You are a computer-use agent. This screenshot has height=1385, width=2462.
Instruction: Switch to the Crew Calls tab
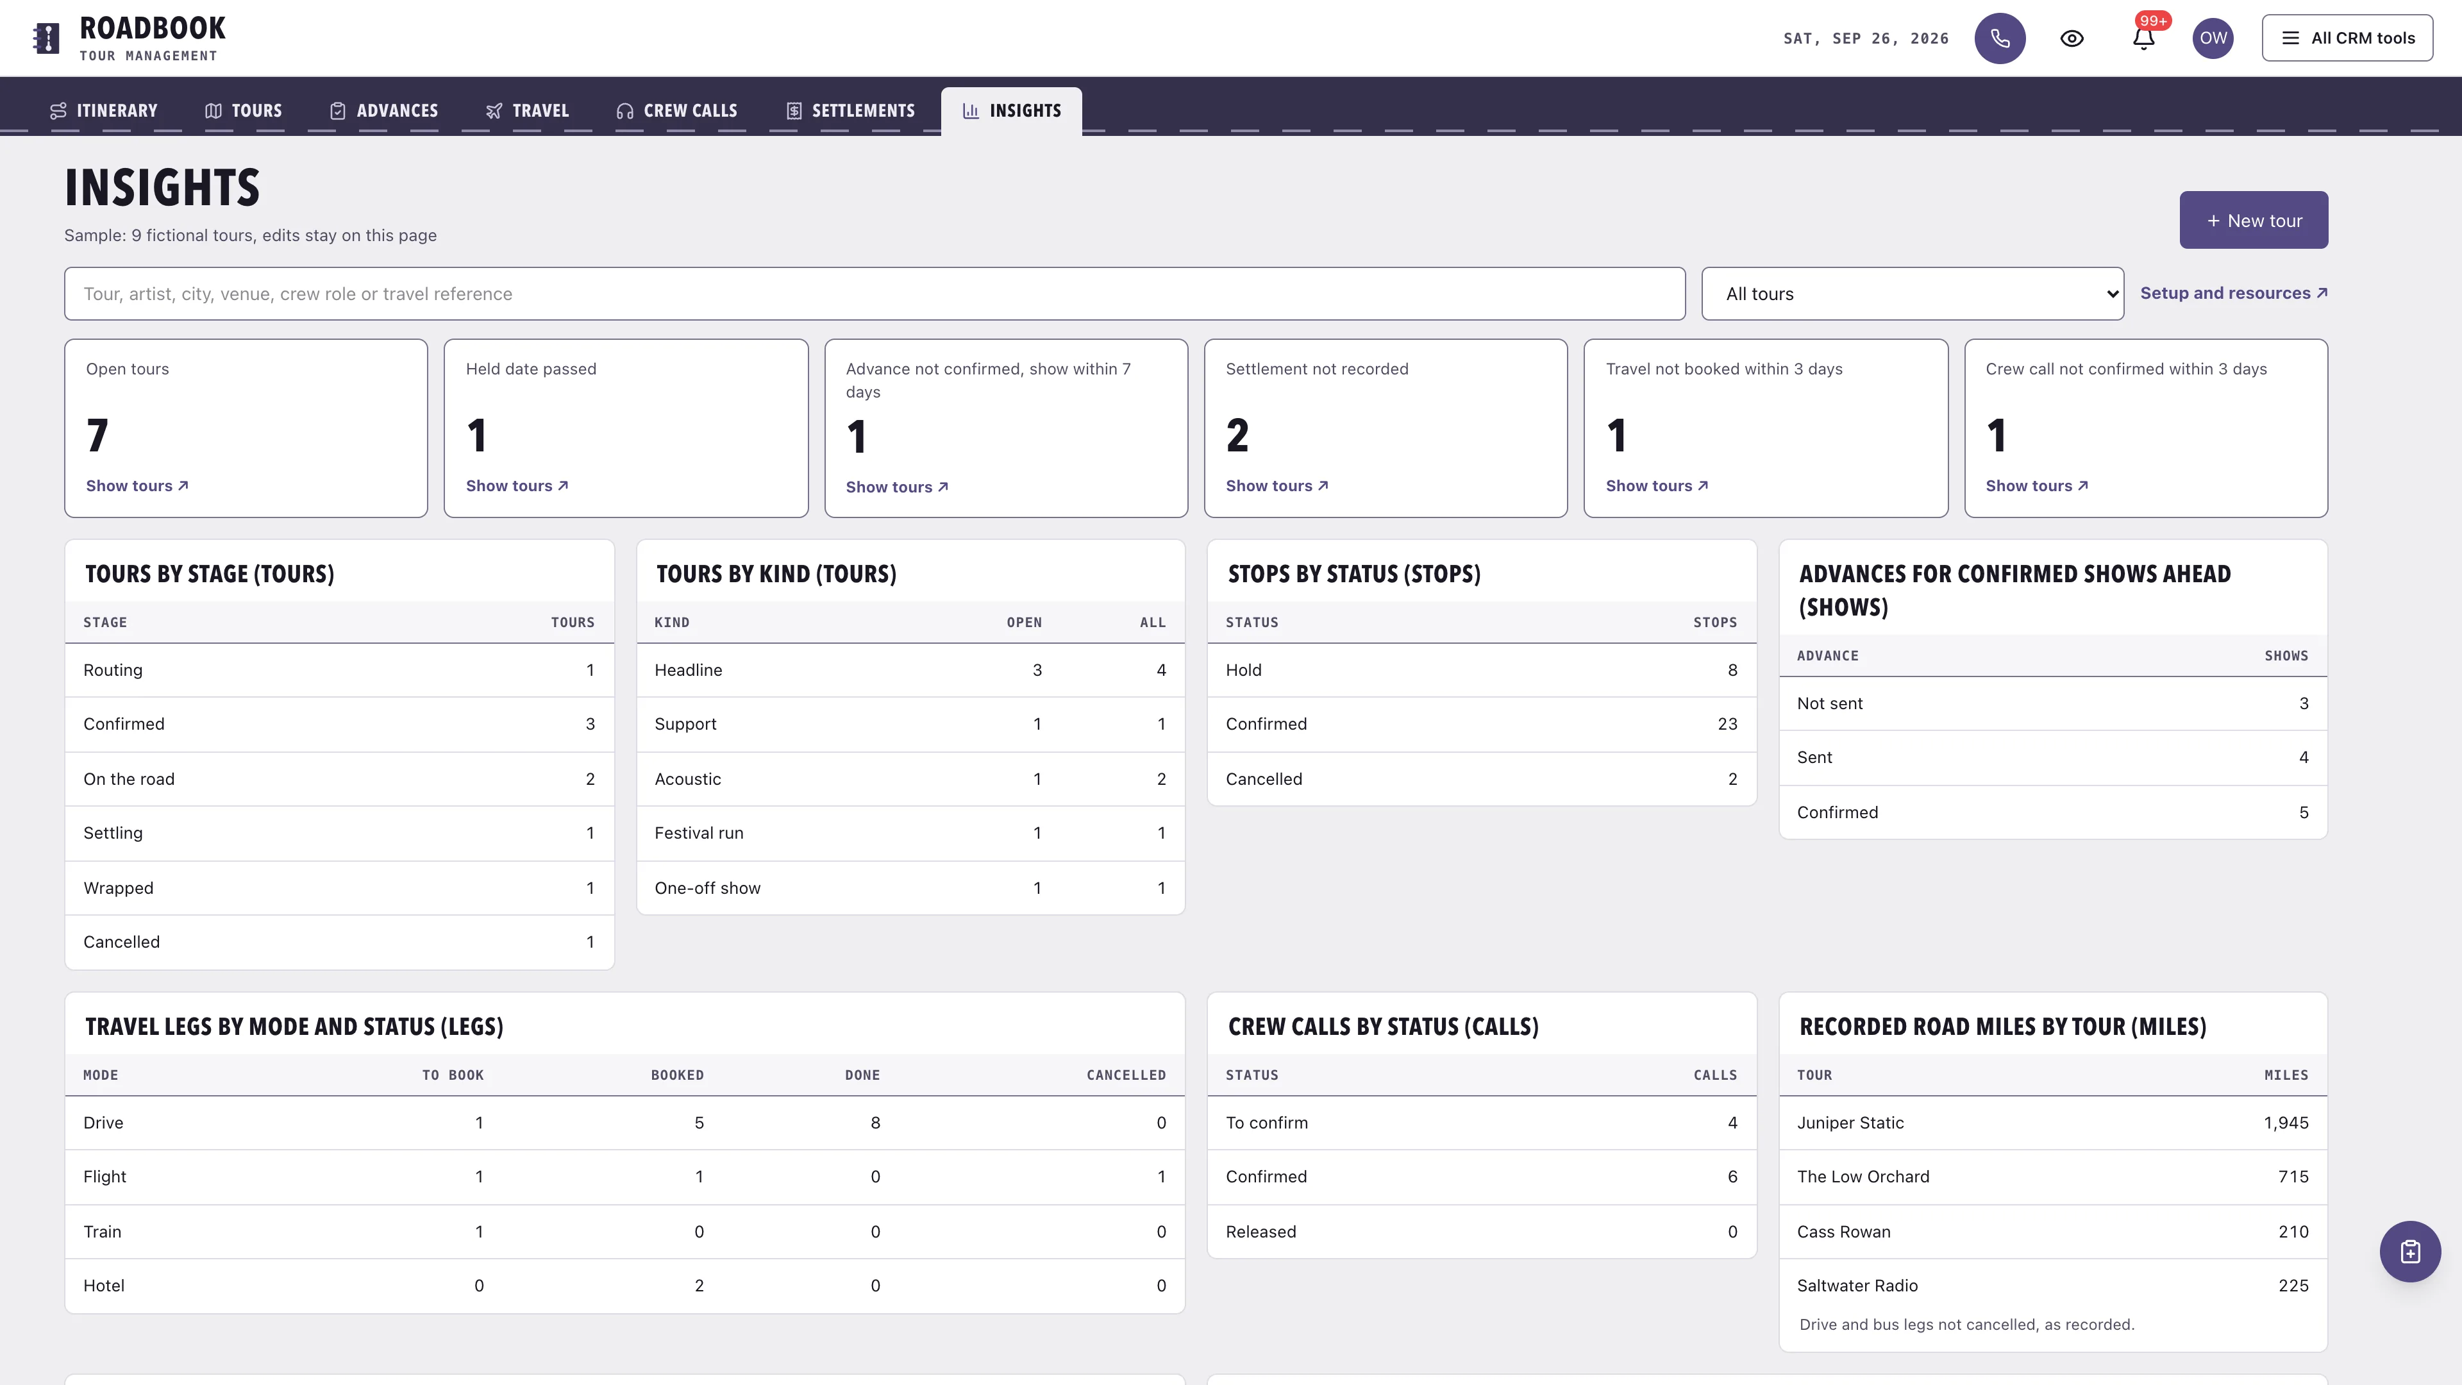(676, 111)
